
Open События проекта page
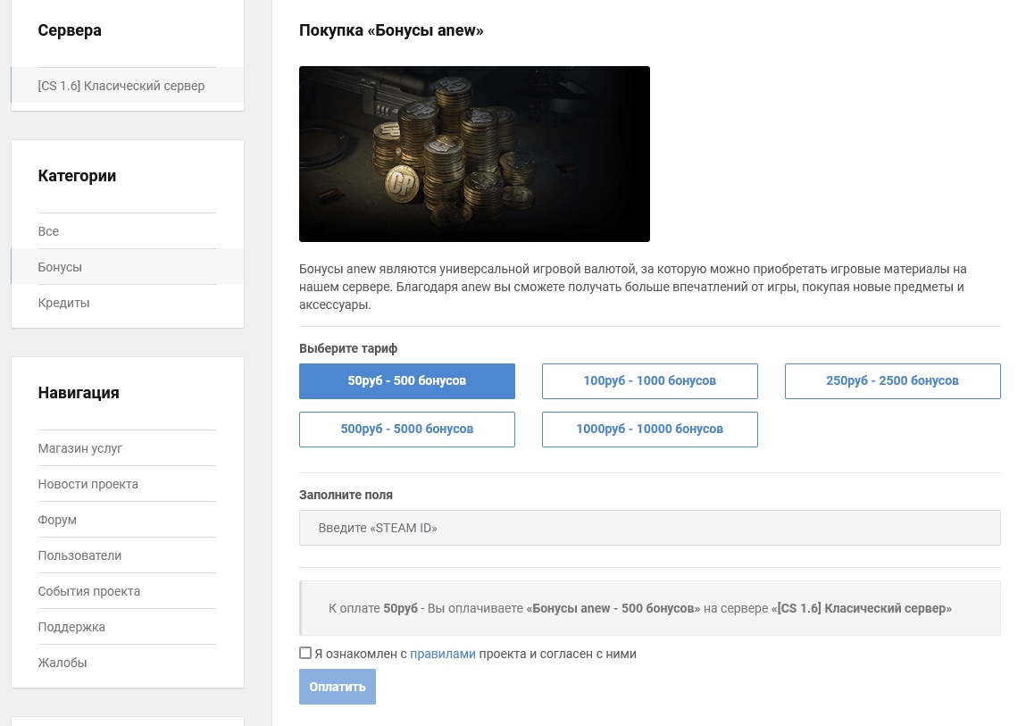88,591
